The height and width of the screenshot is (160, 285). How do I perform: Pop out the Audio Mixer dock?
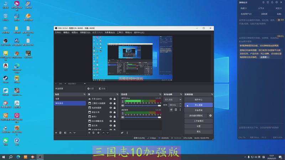(160, 94)
